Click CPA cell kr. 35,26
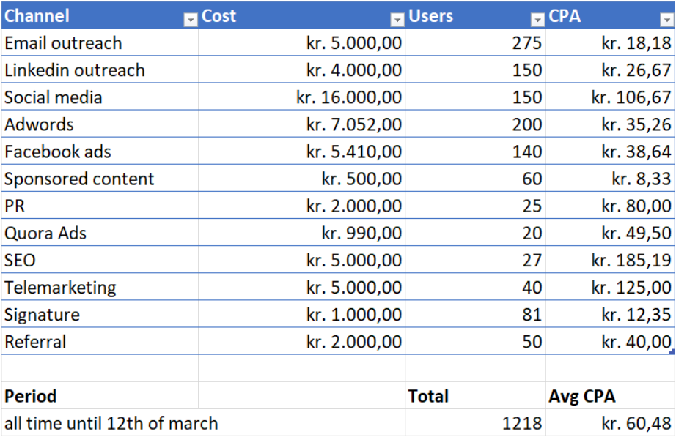This screenshot has height=437, width=676. coord(610,124)
